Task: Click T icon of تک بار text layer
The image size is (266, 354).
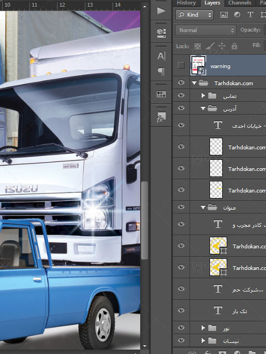Action: point(218,310)
